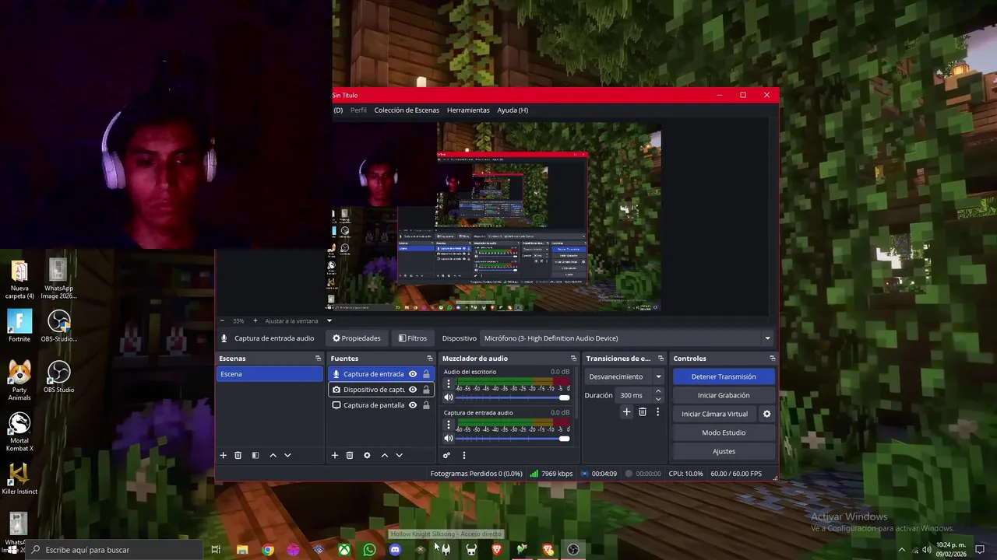Toggle Modo Estudio
This screenshot has width=997, height=560.
click(x=724, y=432)
